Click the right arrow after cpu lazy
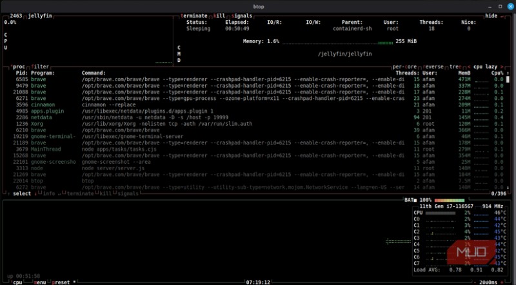This screenshot has width=516, height=285. (x=502, y=66)
